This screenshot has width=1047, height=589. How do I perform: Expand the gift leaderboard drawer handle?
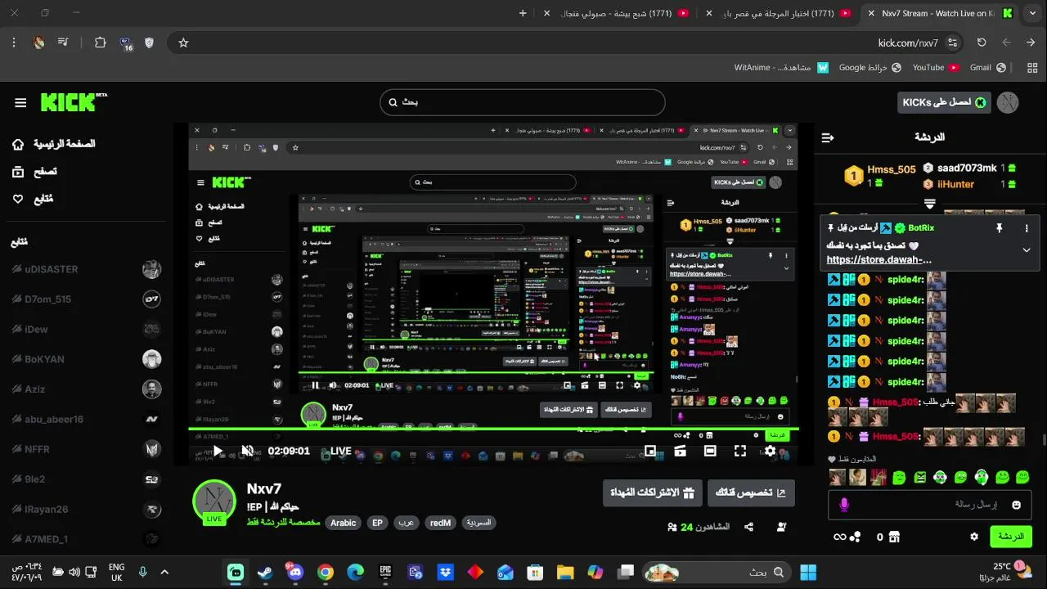click(x=929, y=202)
